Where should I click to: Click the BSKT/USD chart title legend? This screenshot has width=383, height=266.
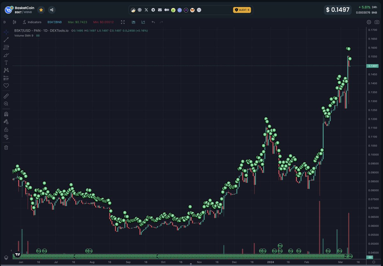41,31
